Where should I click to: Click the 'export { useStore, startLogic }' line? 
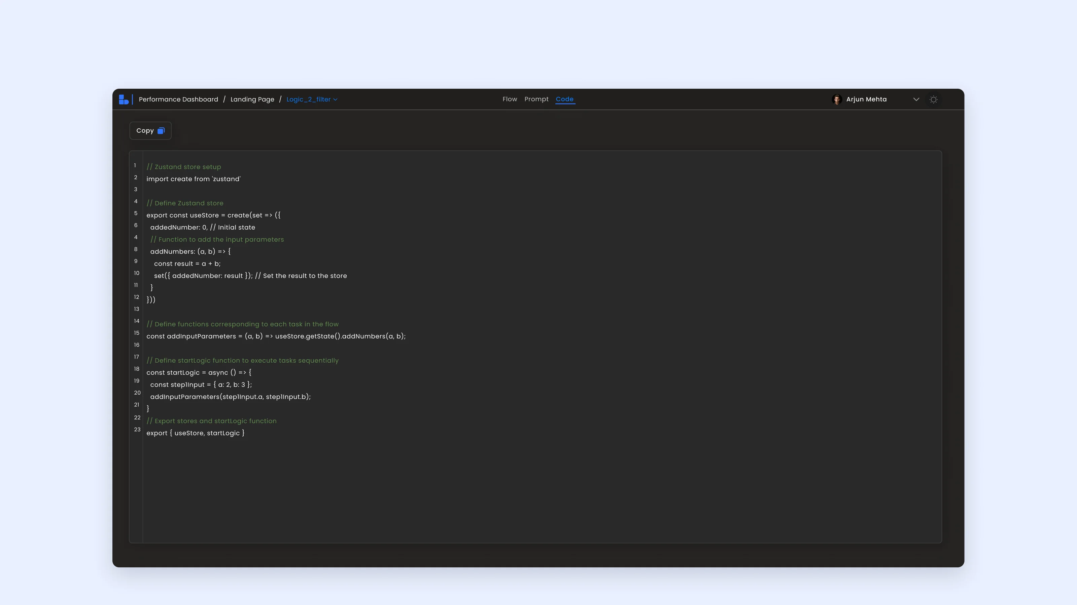[195, 433]
